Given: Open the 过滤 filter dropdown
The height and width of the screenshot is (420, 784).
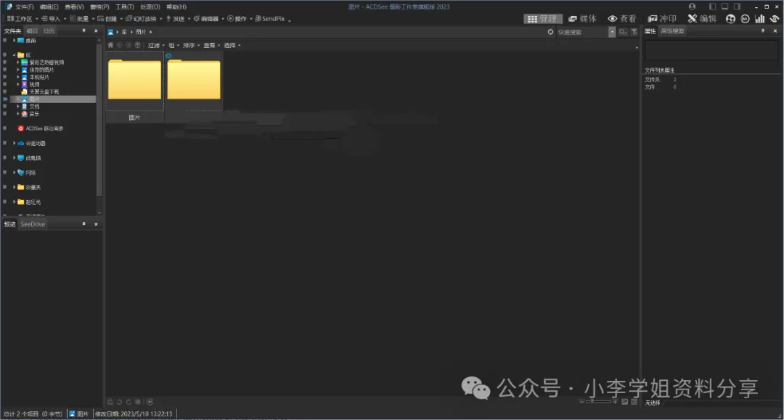Looking at the screenshot, I should (156, 45).
